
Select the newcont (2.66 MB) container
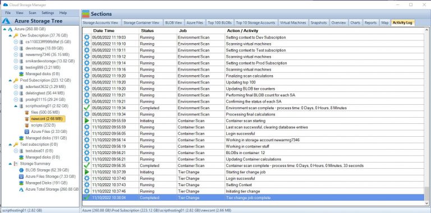point(48,119)
